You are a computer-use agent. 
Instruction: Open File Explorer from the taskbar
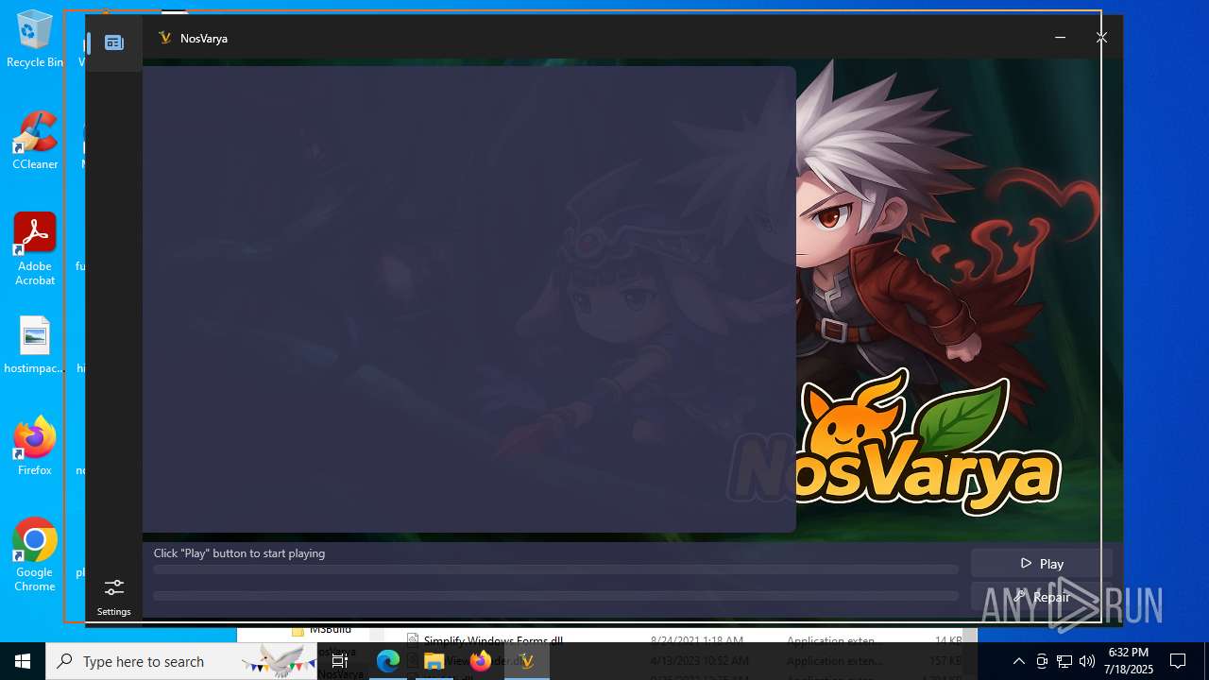pyautogui.click(x=434, y=661)
